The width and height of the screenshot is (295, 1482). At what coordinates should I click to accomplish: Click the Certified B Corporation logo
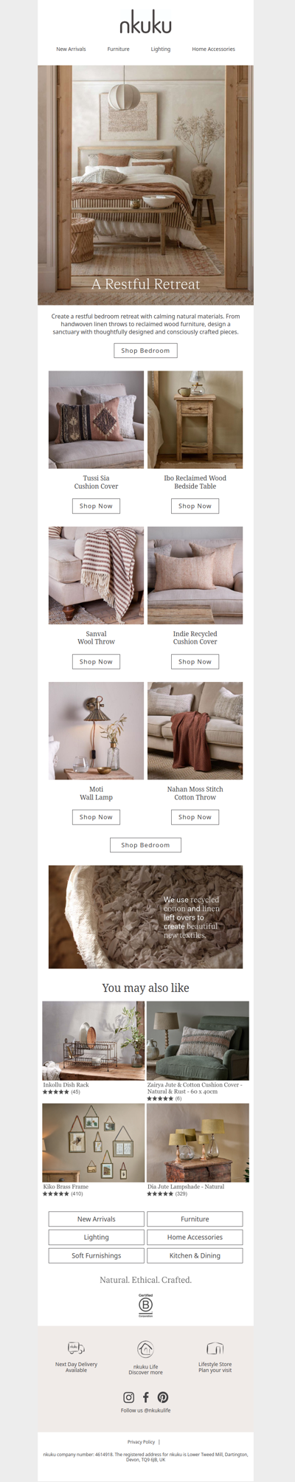[x=145, y=1306]
